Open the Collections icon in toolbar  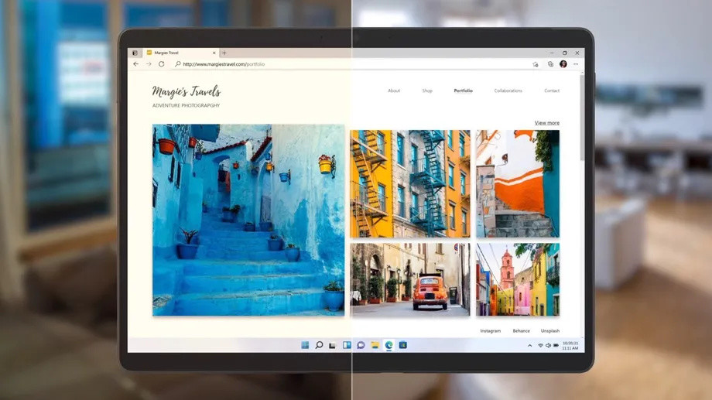point(550,64)
